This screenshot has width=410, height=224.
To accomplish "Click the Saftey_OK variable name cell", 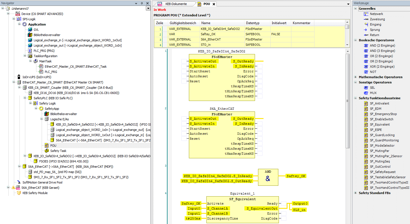I will point(221,34).
